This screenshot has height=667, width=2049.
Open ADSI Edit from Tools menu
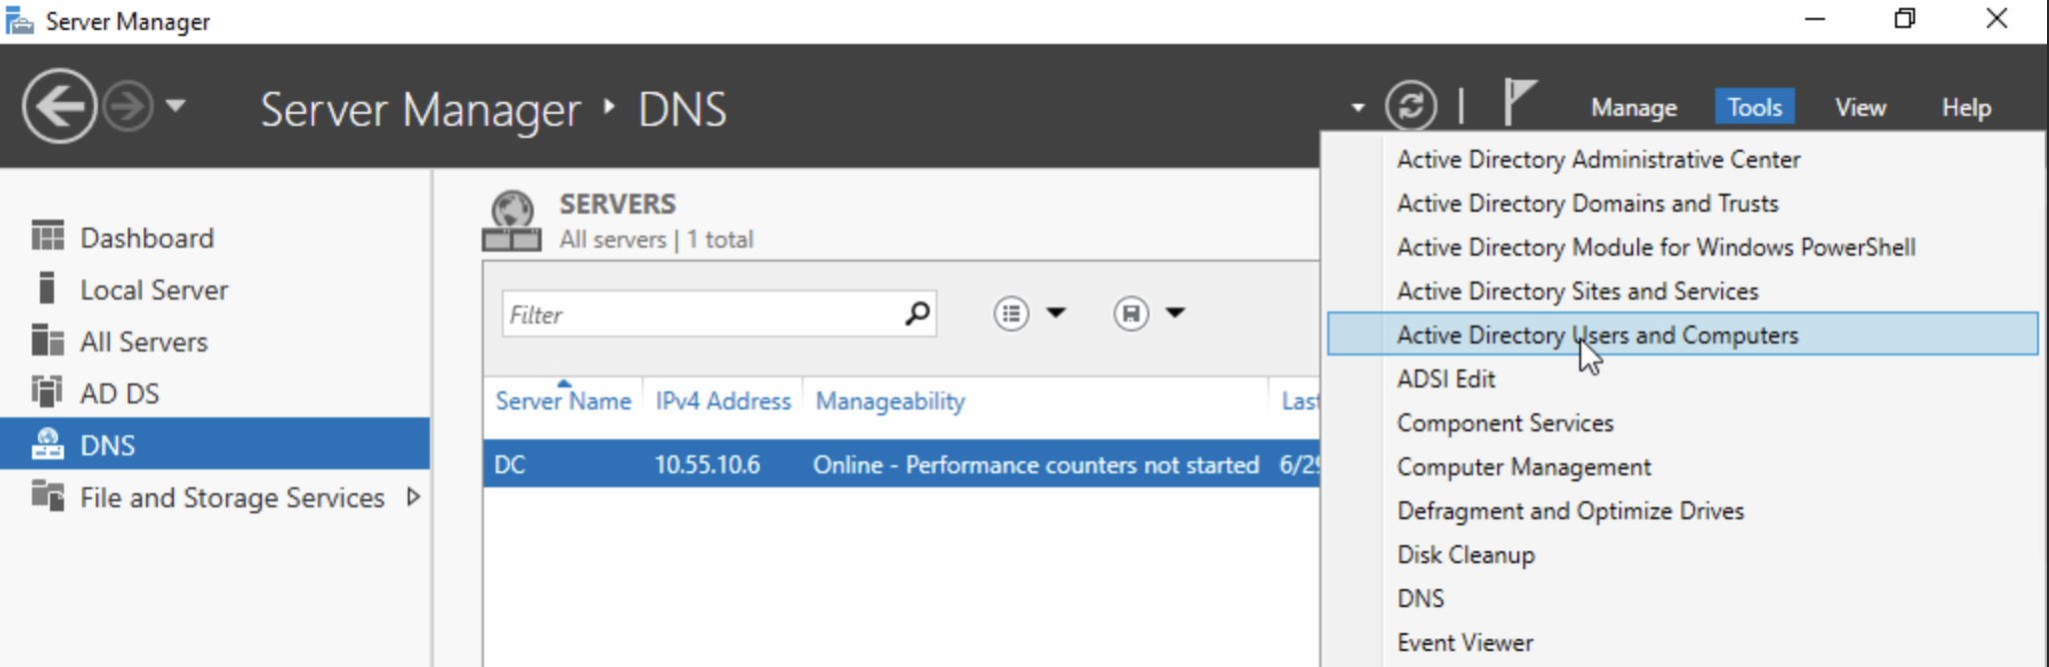pos(1445,378)
